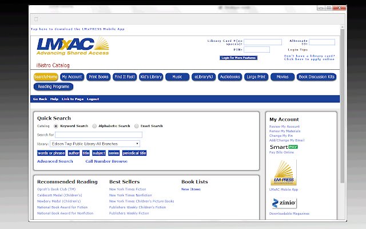The height and width of the screenshot is (229, 366).
Task: Click the periodical title search button
Action: click(134, 153)
